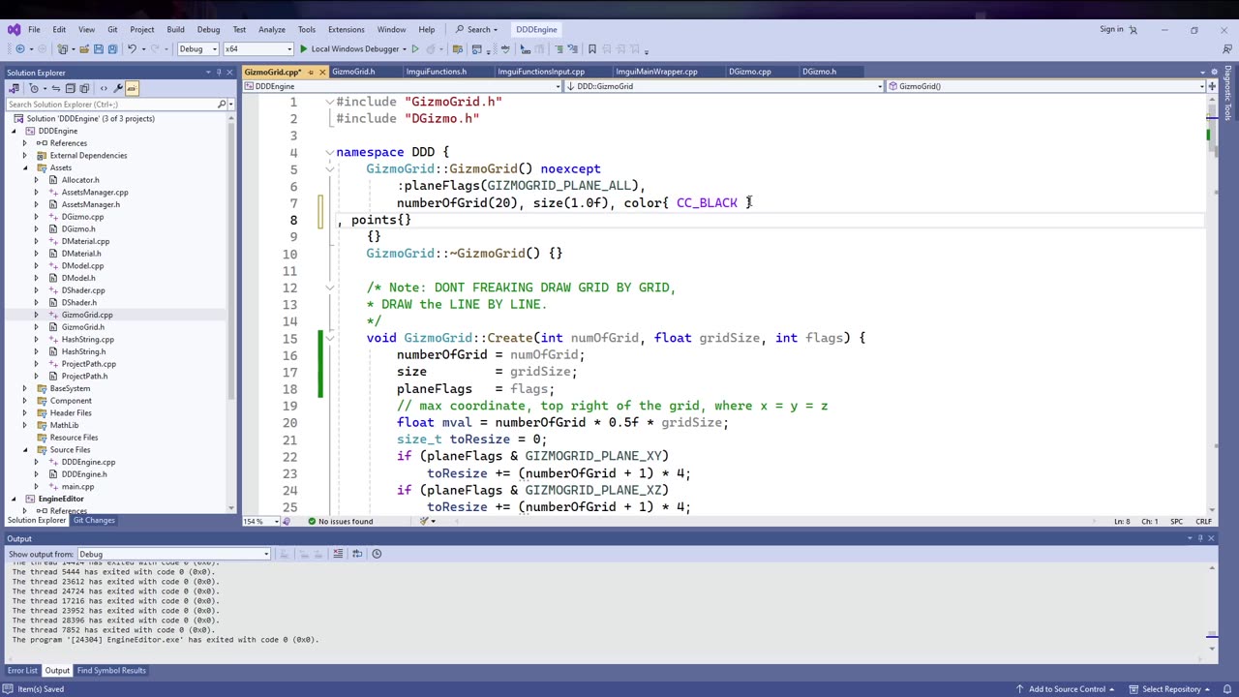Click the Sign in link

point(1111,29)
